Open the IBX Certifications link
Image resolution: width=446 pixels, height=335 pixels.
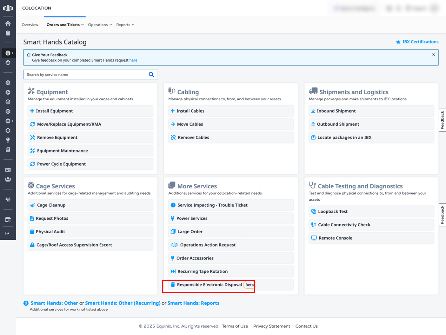(417, 42)
